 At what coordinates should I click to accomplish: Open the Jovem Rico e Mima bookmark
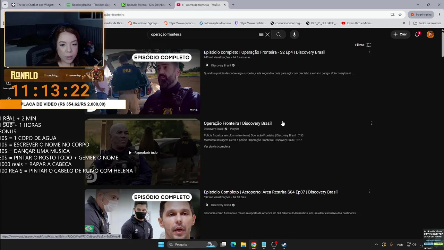[357, 23]
